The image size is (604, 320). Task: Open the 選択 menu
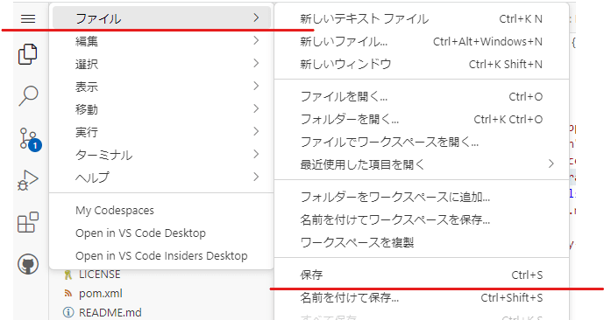click(x=162, y=63)
